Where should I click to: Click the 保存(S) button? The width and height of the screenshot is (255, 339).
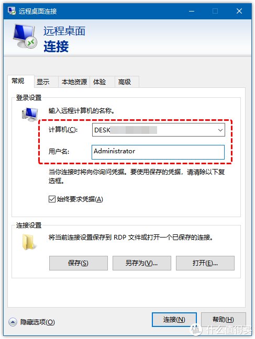pyautogui.click(x=79, y=263)
